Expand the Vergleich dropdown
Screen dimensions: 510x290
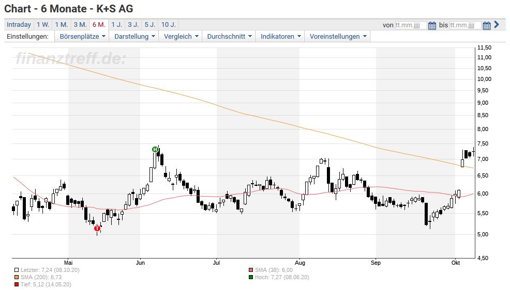181,36
